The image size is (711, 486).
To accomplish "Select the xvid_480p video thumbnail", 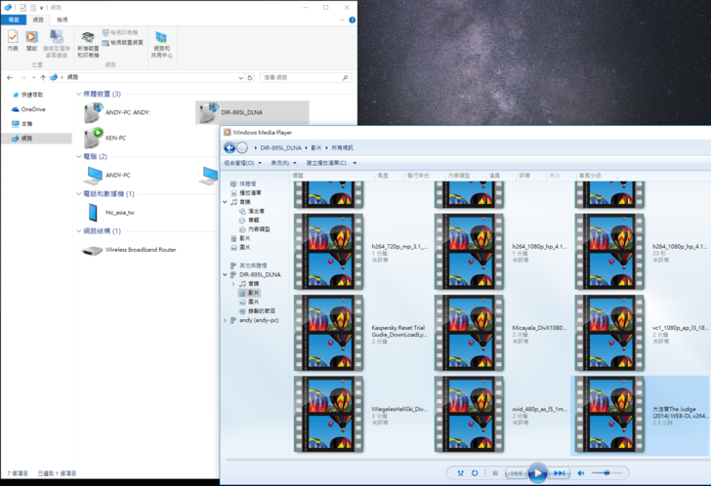I will coord(469,415).
